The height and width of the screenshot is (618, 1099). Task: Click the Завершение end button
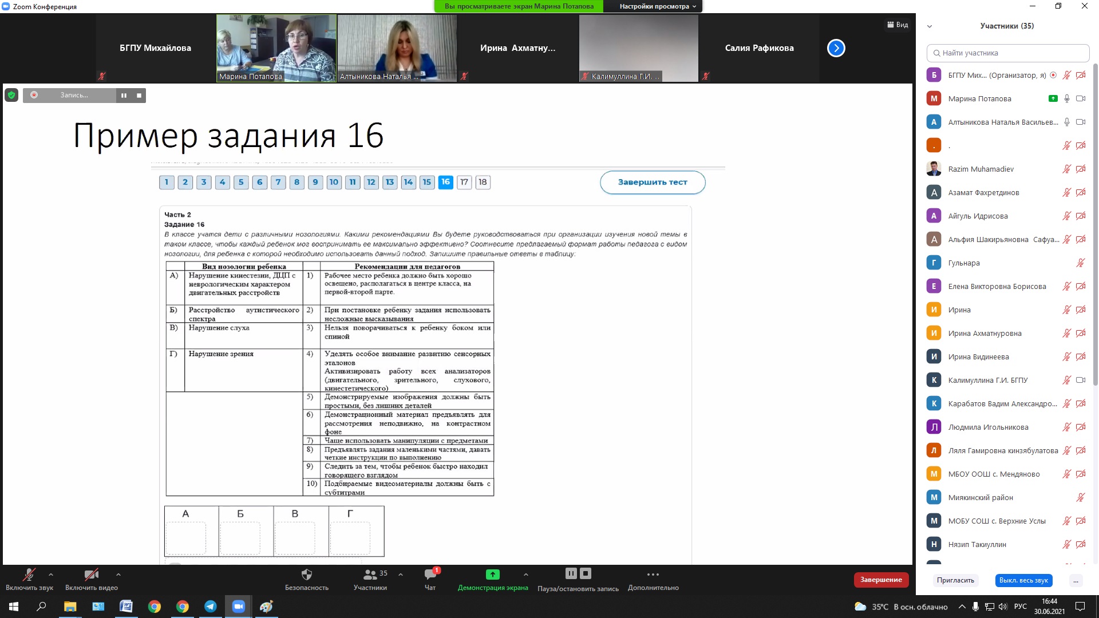[880, 580]
